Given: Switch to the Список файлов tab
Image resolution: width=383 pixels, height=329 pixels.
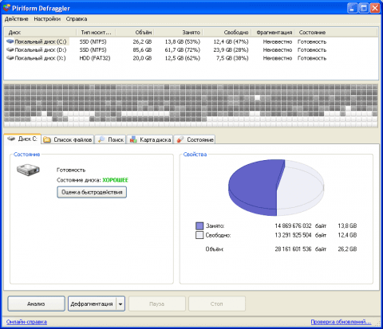Looking at the screenshot, I should (x=68, y=139).
